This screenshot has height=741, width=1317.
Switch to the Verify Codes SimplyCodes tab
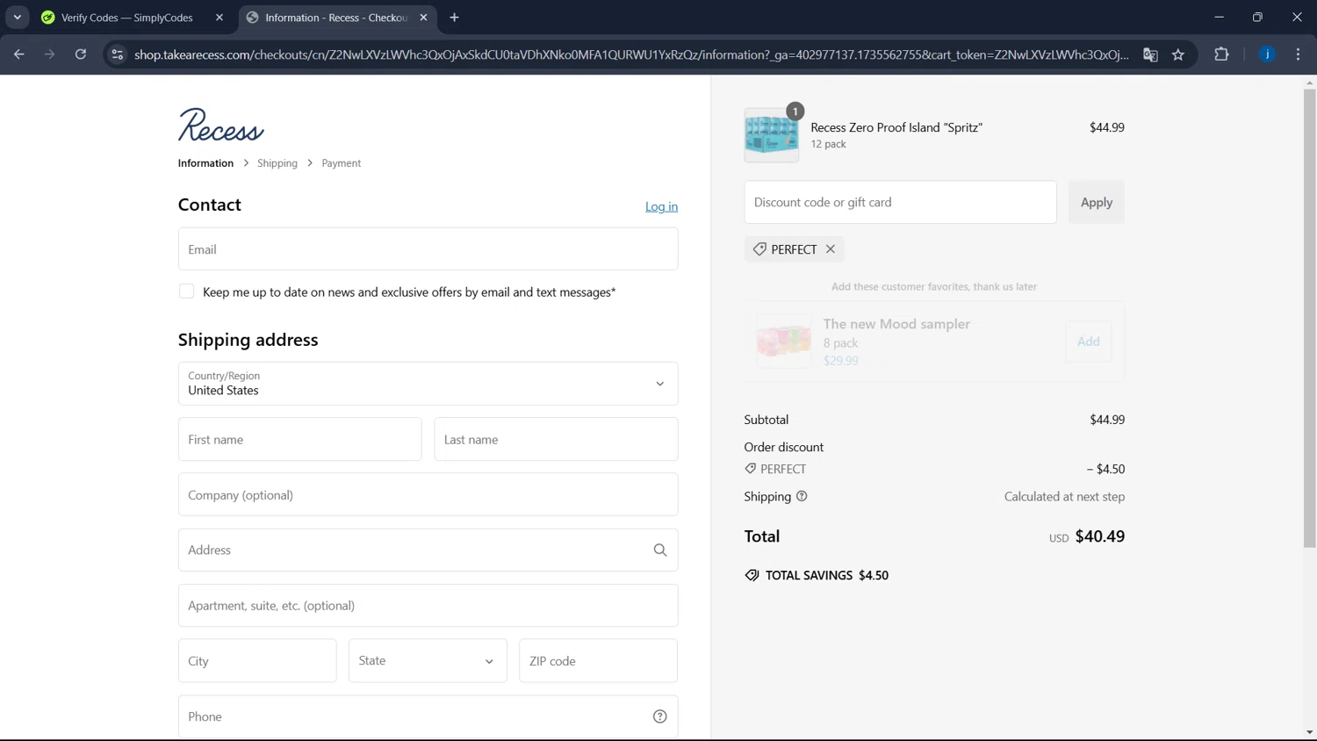click(127, 18)
